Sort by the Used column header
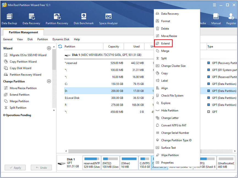 pos(134,47)
